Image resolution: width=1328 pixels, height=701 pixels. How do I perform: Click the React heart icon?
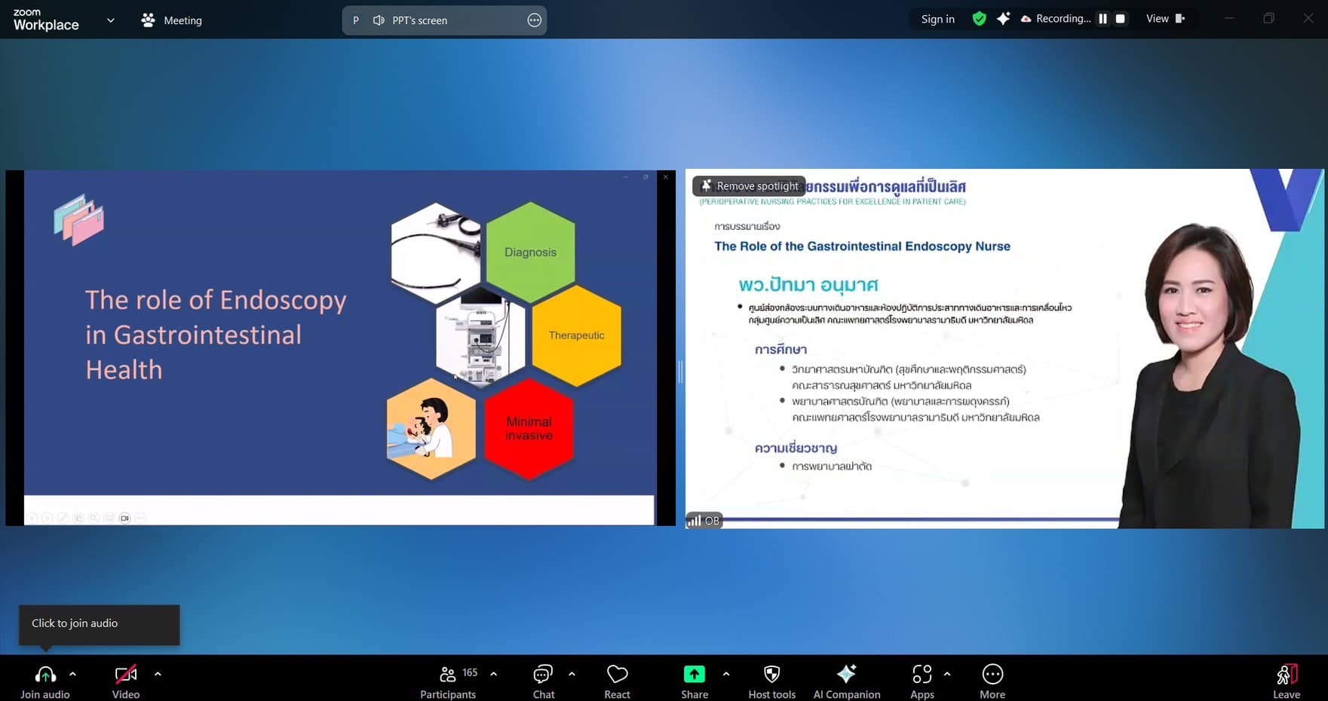pos(617,675)
